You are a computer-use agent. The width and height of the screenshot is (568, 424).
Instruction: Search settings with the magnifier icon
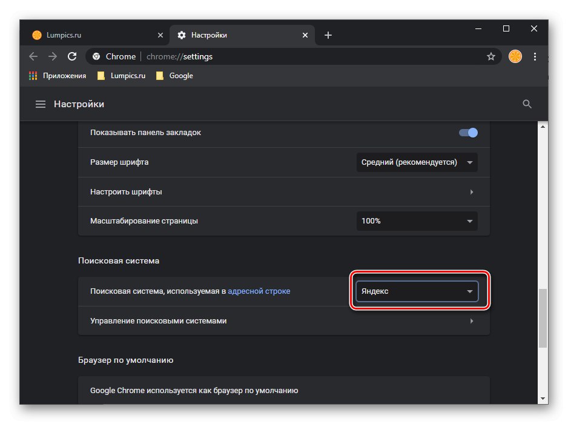(x=527, y=104)
